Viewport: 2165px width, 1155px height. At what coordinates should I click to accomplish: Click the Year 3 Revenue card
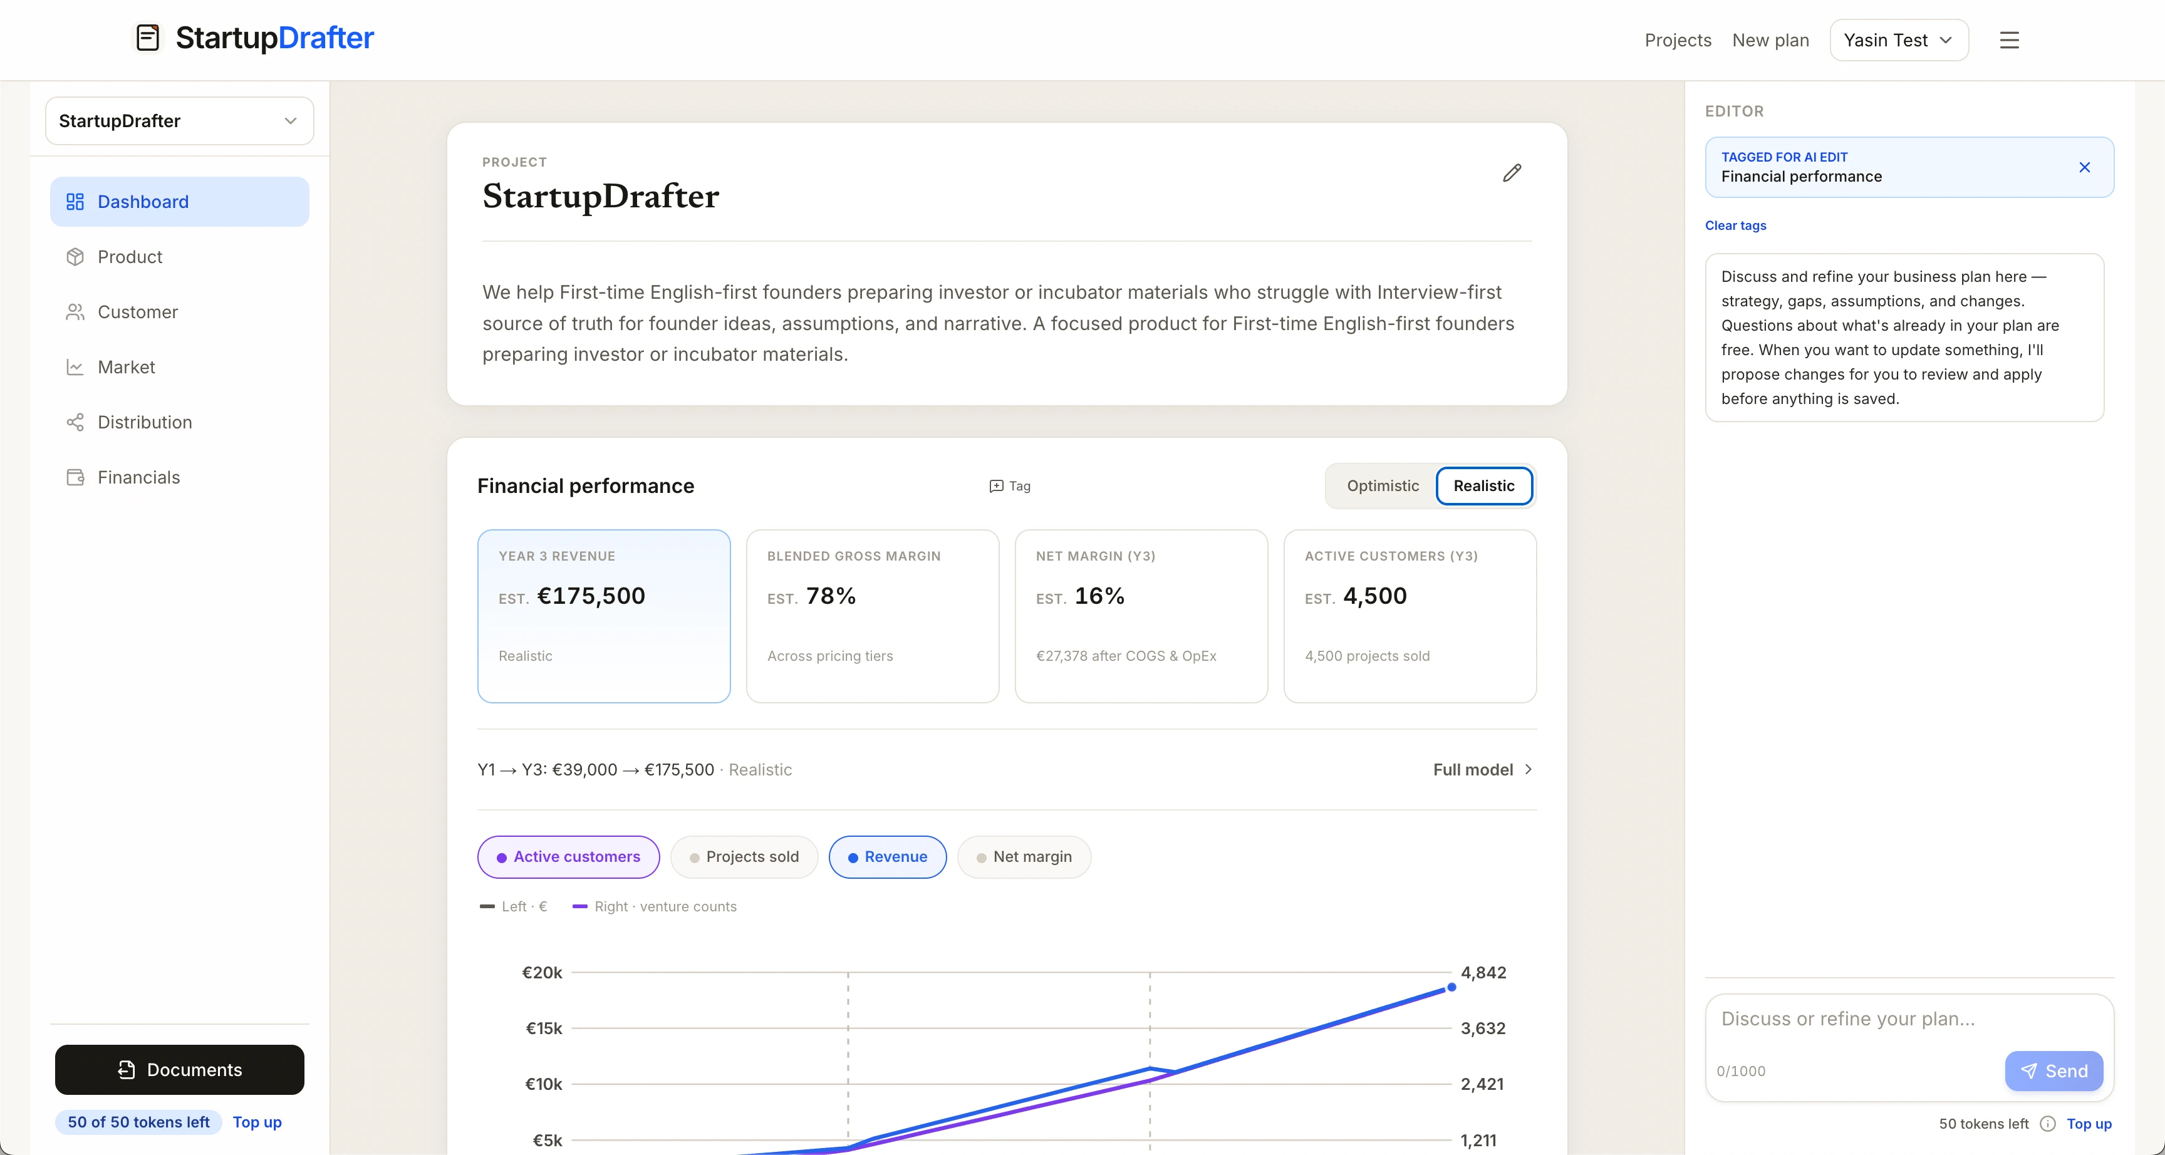pyautogui.click(x=603, y=616)
